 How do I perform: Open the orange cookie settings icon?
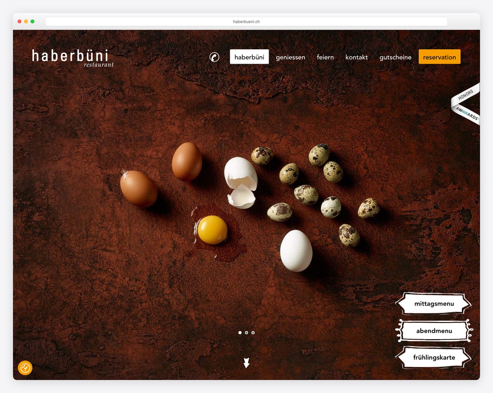25,368
